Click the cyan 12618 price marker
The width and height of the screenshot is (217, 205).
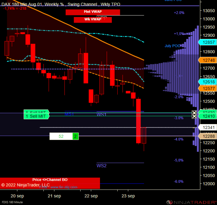click(208, 82)
